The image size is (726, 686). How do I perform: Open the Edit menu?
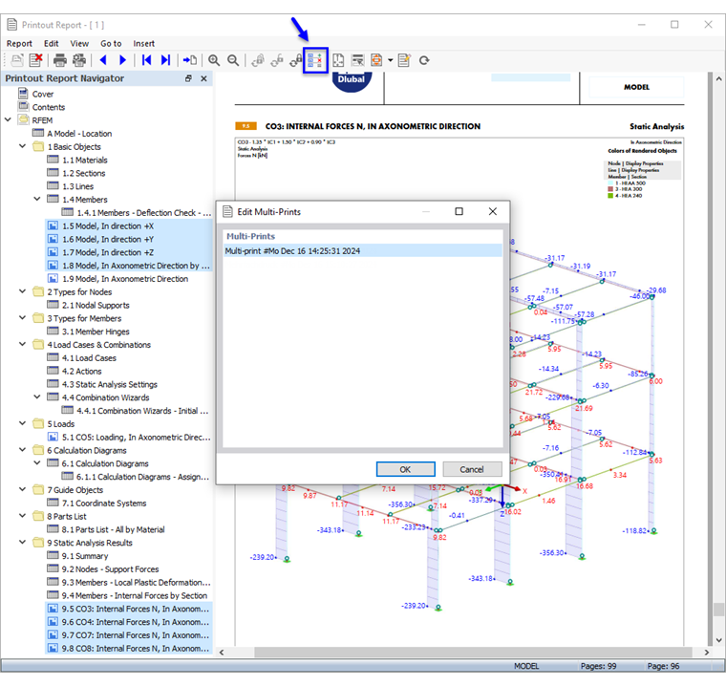51,44
